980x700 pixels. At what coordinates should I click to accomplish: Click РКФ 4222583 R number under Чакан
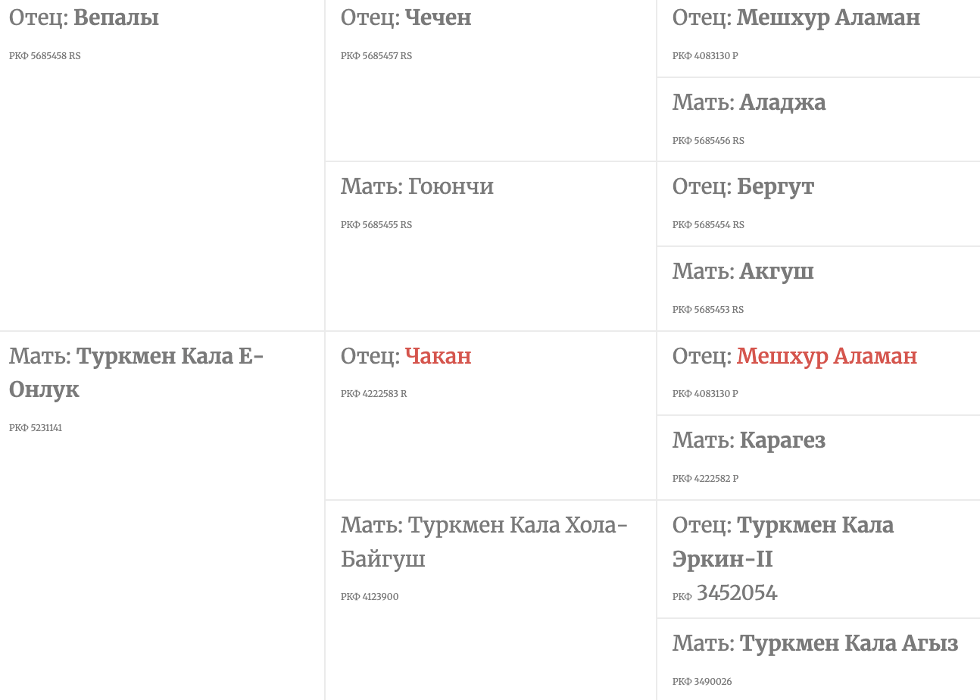pyautogui.click(x=373, y=394)
